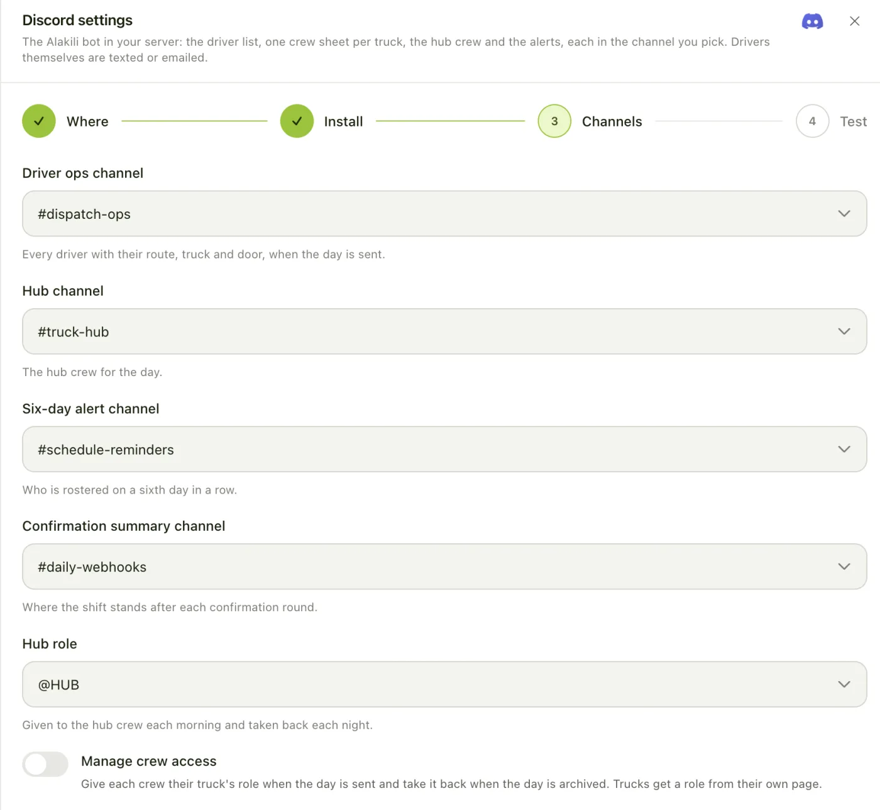Click the @HUB role value
The image size is (880, 810).
pos(58,685)
